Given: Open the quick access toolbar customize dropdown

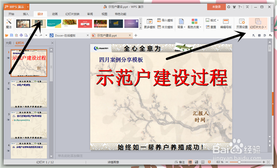Looking at the screenshot, I should (46, 36).
